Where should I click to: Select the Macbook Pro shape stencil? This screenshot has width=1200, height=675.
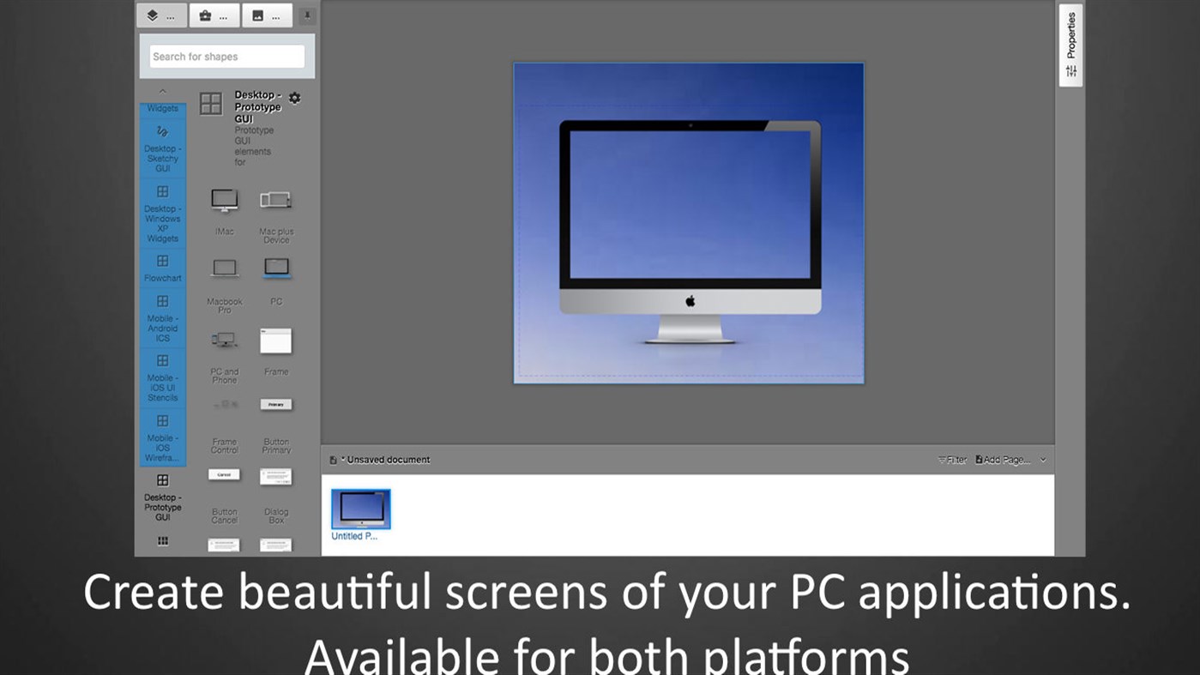point(223,268)
